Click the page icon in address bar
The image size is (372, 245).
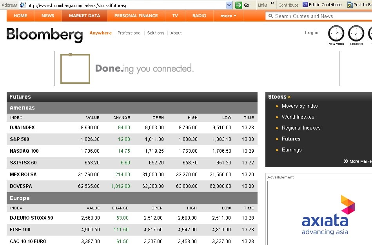[23, 5]
